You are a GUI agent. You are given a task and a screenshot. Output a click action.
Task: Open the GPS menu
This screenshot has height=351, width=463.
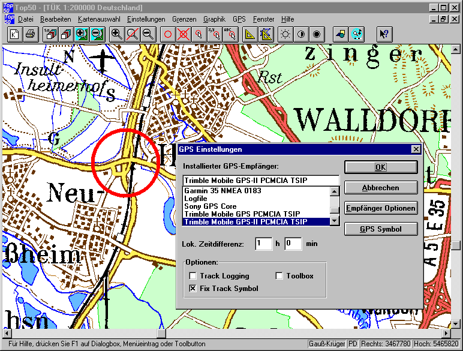pyautogui.click(x=239, y=19)
